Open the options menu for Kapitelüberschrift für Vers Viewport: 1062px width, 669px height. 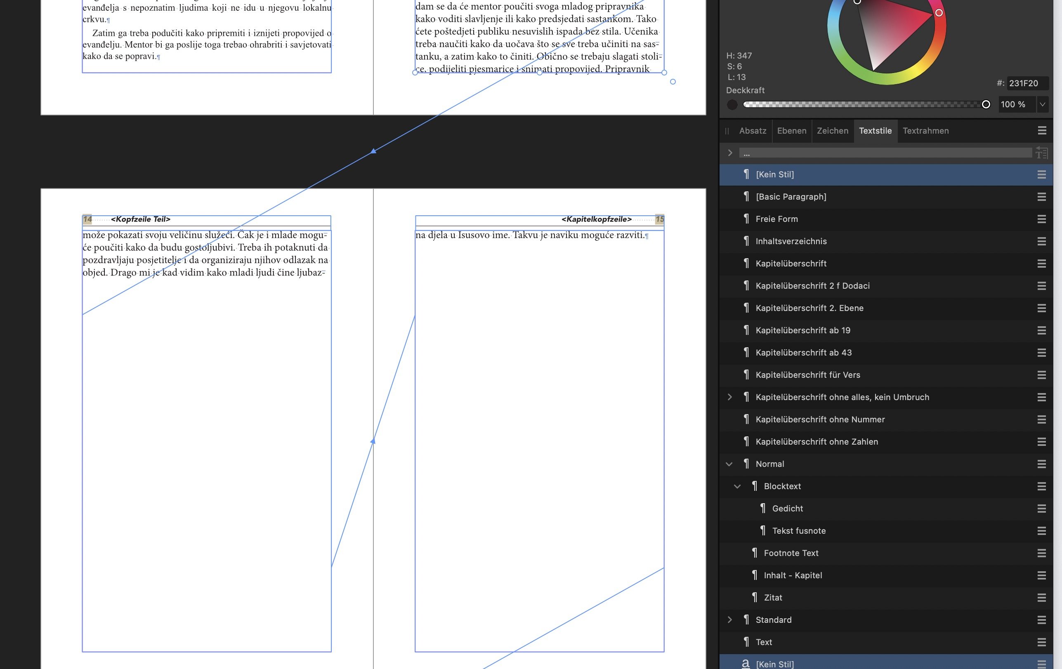point(1042,375)
